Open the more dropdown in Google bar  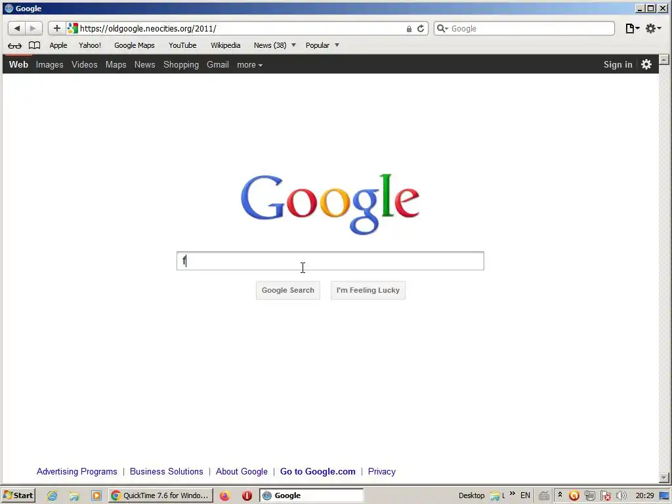249,65
